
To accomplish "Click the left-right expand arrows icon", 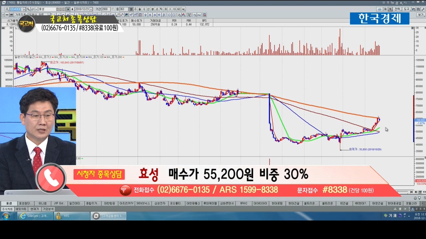I will pos(7,15).
